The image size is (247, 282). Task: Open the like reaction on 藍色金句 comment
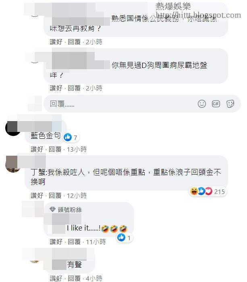pyautogui.click(x=68, y=138)
